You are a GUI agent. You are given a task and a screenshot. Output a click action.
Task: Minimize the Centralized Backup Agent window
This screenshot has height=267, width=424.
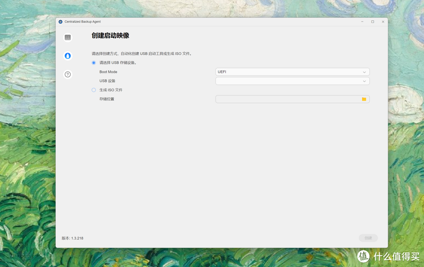coord(362,22)
